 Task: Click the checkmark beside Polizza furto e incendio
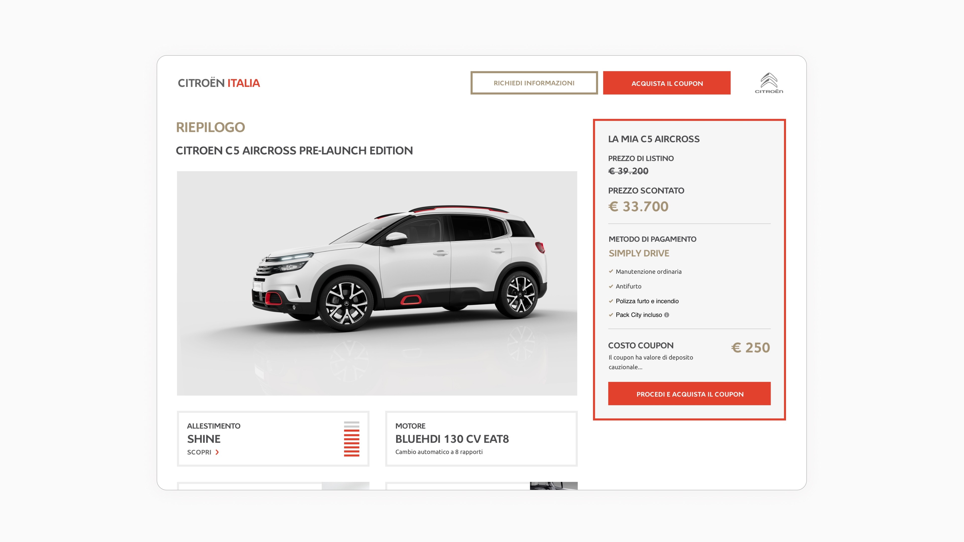(x=611, y=301)
